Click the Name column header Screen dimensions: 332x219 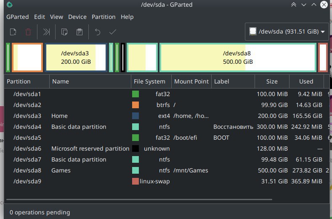(90, 81)
